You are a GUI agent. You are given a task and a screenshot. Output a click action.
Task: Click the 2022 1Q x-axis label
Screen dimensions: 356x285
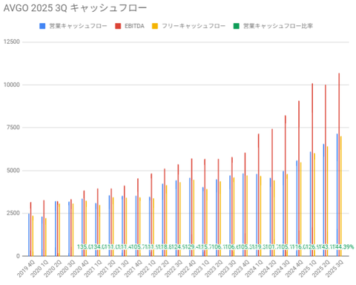(x=147, y=268)
